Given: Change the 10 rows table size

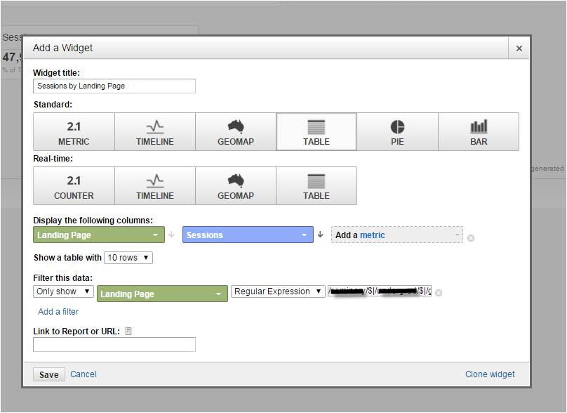Looking at the screenshot, I should [128, 258].
